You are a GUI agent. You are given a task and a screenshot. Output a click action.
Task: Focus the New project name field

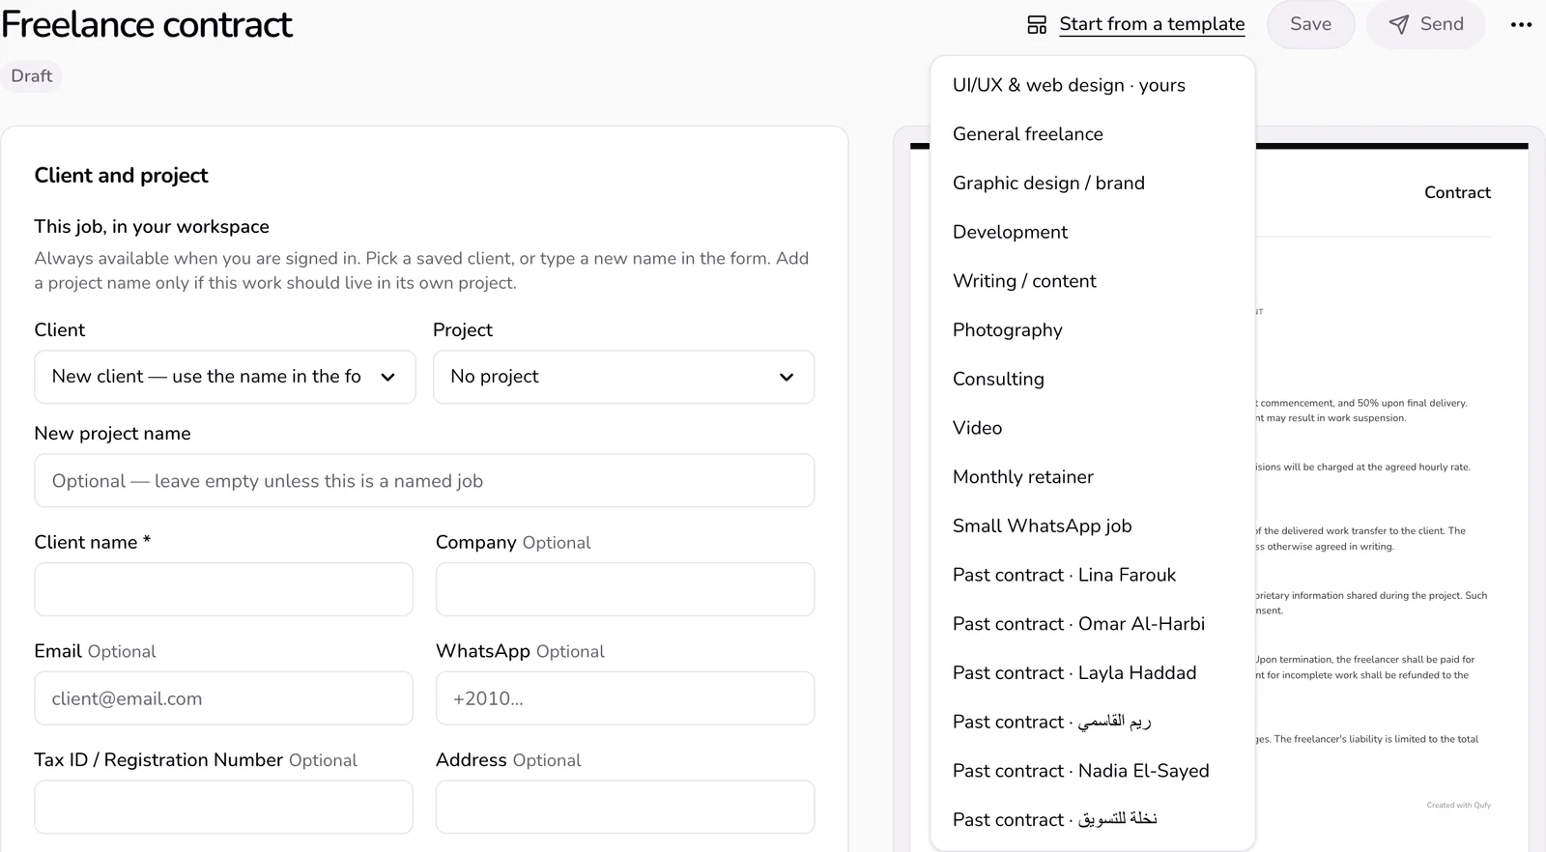pos(424,481)
